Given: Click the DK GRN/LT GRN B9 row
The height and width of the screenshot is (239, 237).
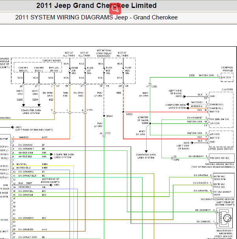Looking at the screenshot, I should tap(32, 237).
